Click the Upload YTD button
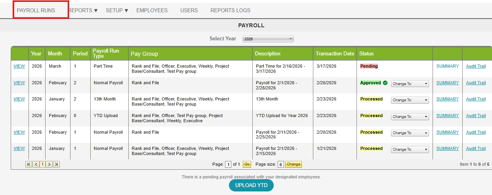This screenshot has width=492, height=195. tap(251, 185)
